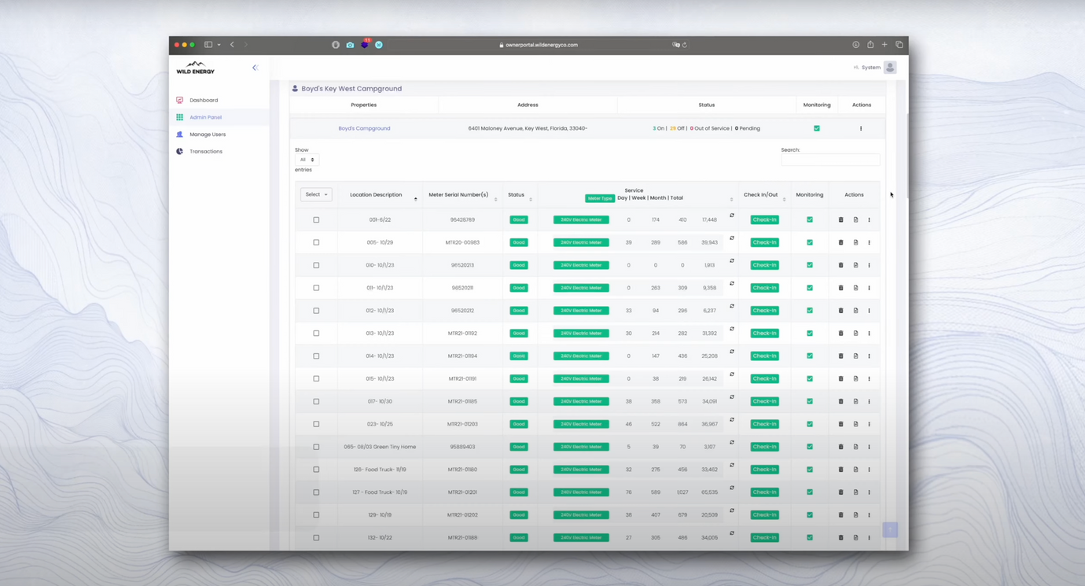
Task: Open document icon for row 005- 10/29
Action: pyautogui.click(x=855, y=243)
